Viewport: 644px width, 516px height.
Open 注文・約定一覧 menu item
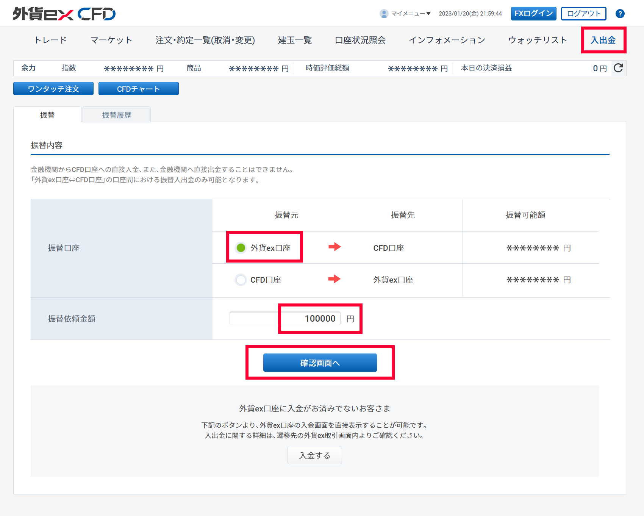click(x=205, y=40)
